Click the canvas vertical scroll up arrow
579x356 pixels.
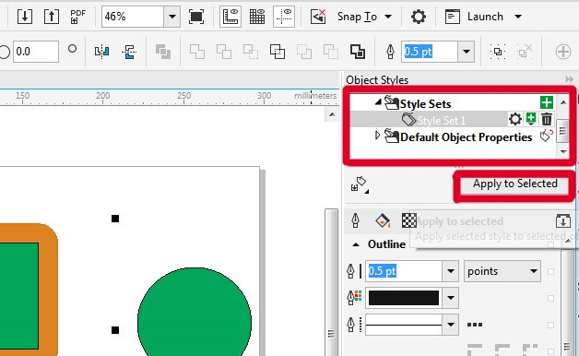pos(332,114)
